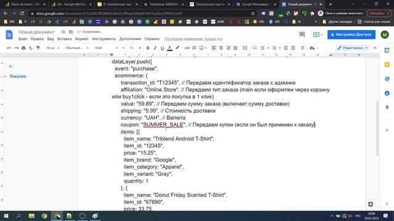Open the zoom level dropdown
394x221 pixels.
(x=53, y=48)
